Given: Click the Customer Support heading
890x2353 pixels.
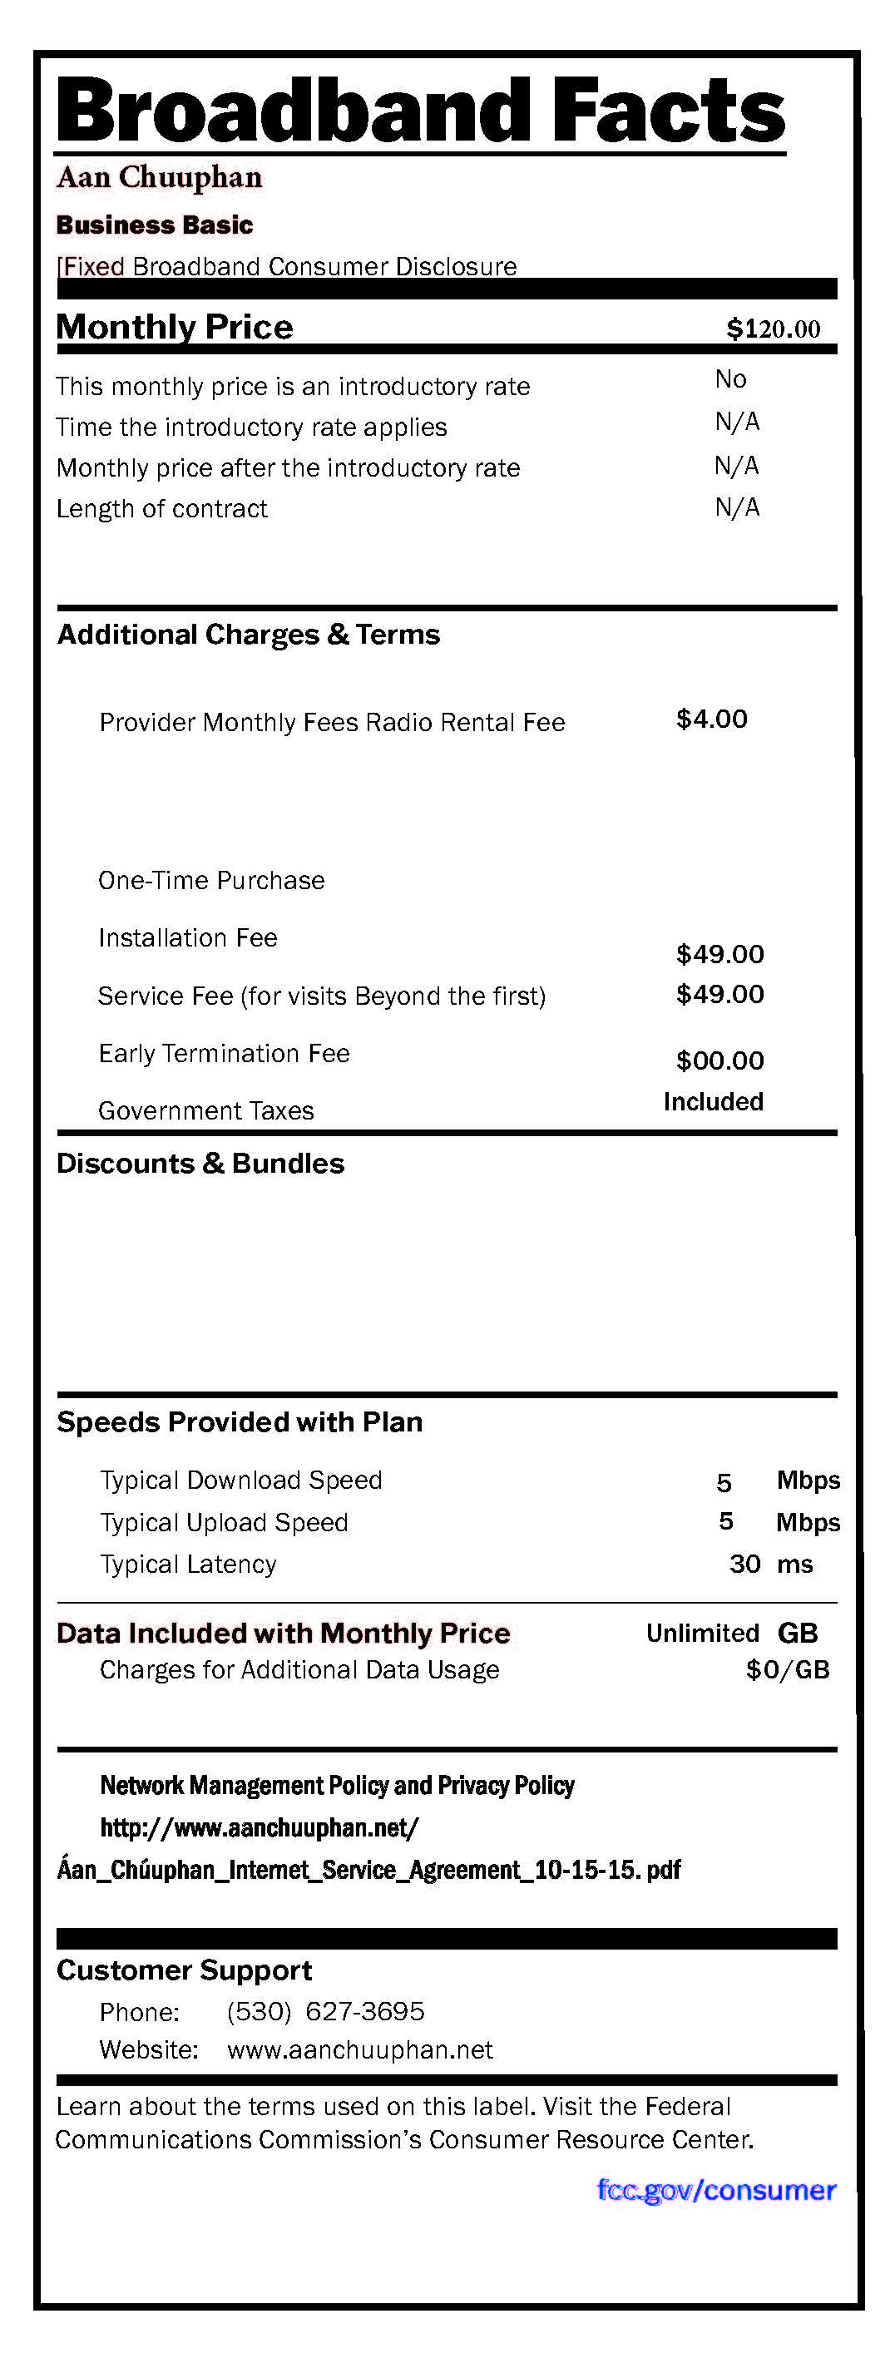Looking at the screenshot, I should [185, 1970].
